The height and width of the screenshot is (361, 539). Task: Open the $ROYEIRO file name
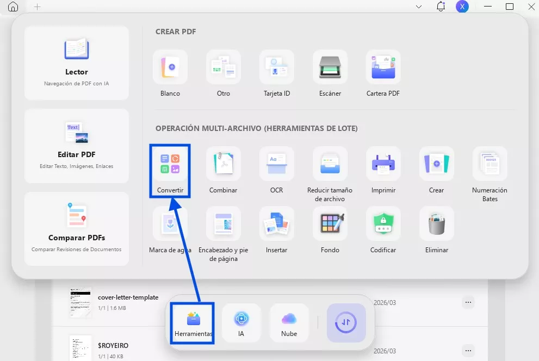113,346
